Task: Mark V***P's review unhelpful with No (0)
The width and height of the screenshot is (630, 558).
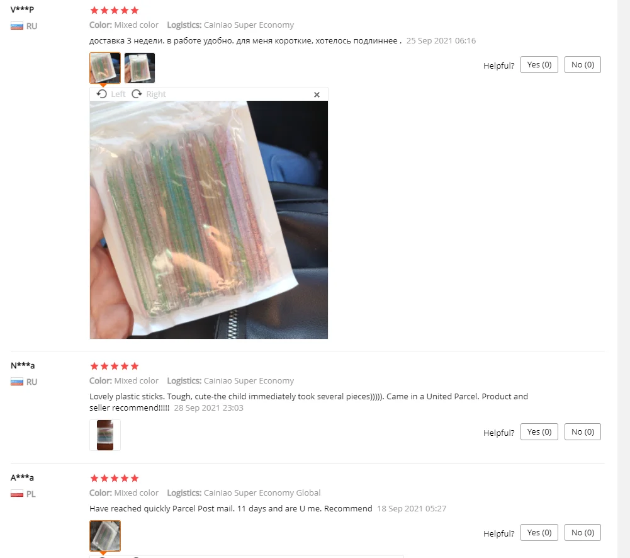Action: (x=583, y=65)
